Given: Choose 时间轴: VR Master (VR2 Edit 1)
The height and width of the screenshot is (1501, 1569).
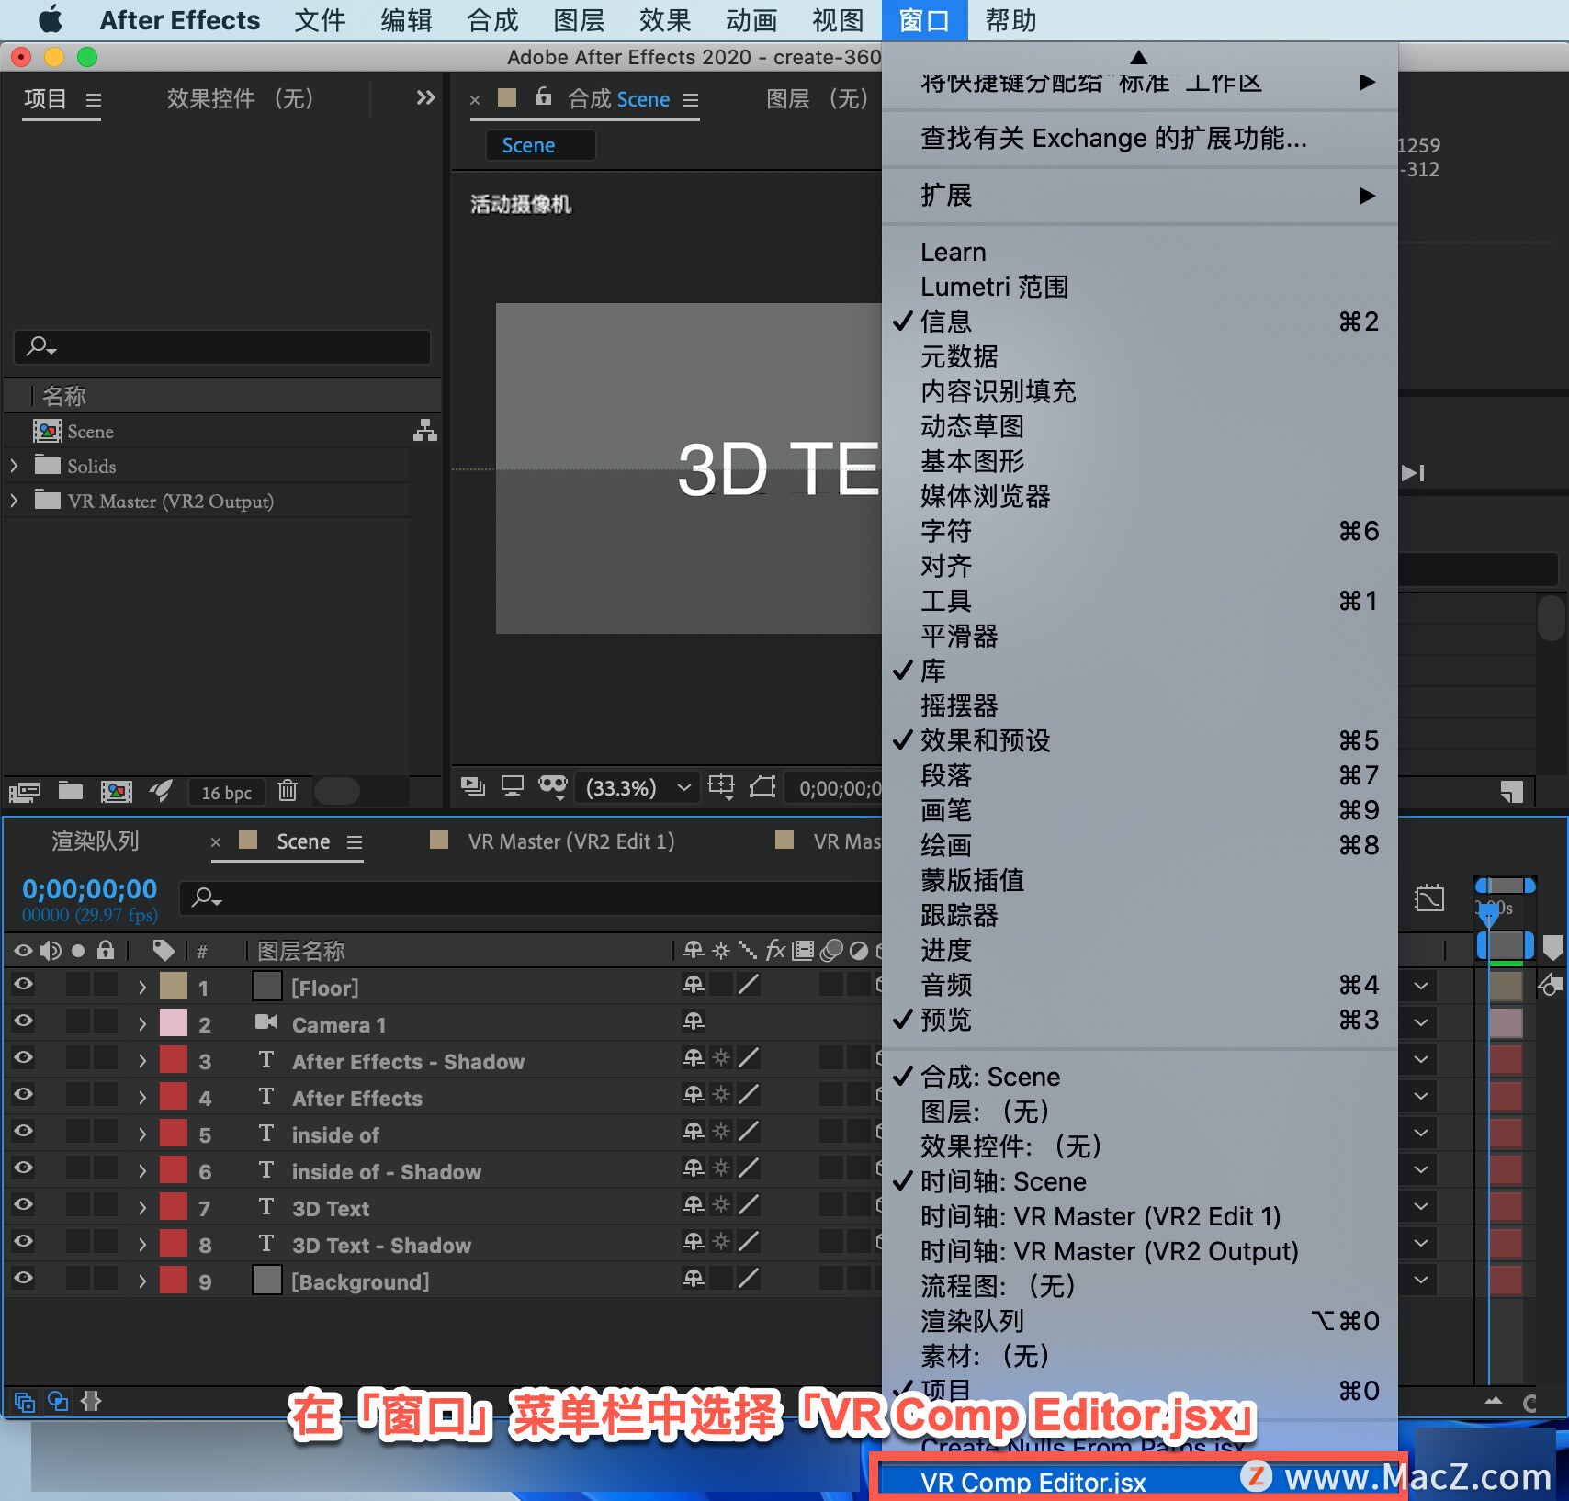Looking at the screenshot, I should (1139, 1216).
